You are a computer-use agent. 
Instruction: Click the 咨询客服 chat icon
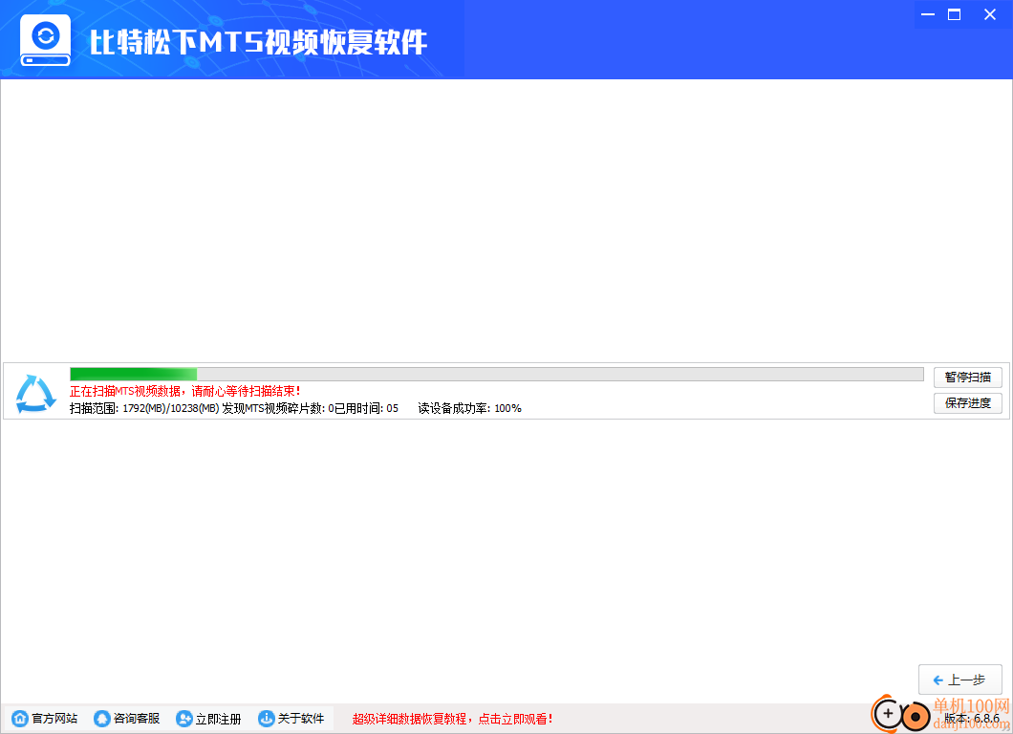pyautogui.click(x=102, y=719)
